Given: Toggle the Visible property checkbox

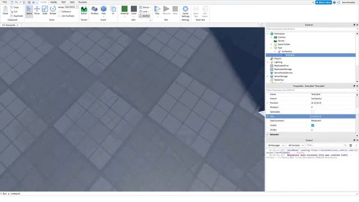Looking at the screenshot, I should [312, 125].
